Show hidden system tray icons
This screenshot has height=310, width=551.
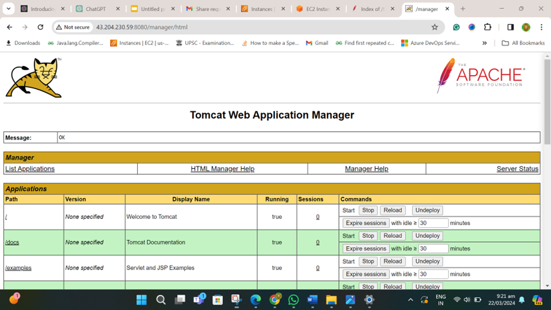click(410, 300)
